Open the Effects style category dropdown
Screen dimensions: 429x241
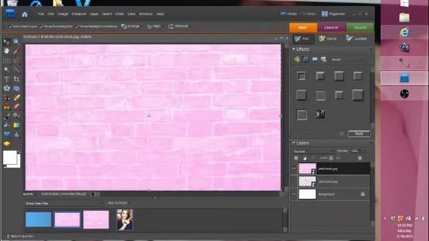[x=348, y=60]
